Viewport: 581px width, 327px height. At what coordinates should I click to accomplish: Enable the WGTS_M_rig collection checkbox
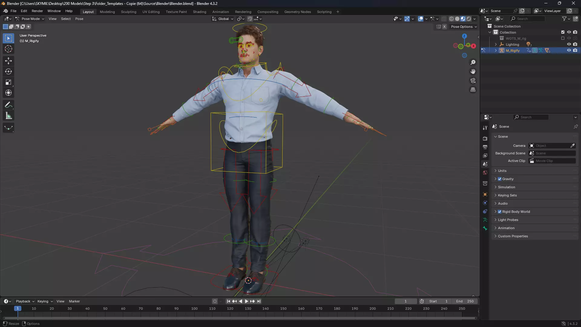[x=563, y=38]
